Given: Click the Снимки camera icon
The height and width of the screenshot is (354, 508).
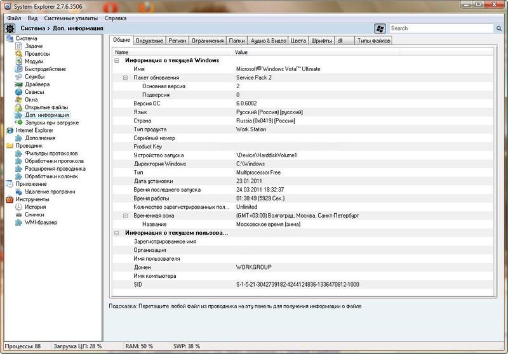Looking at the screenshot, I should click(19, 214).
